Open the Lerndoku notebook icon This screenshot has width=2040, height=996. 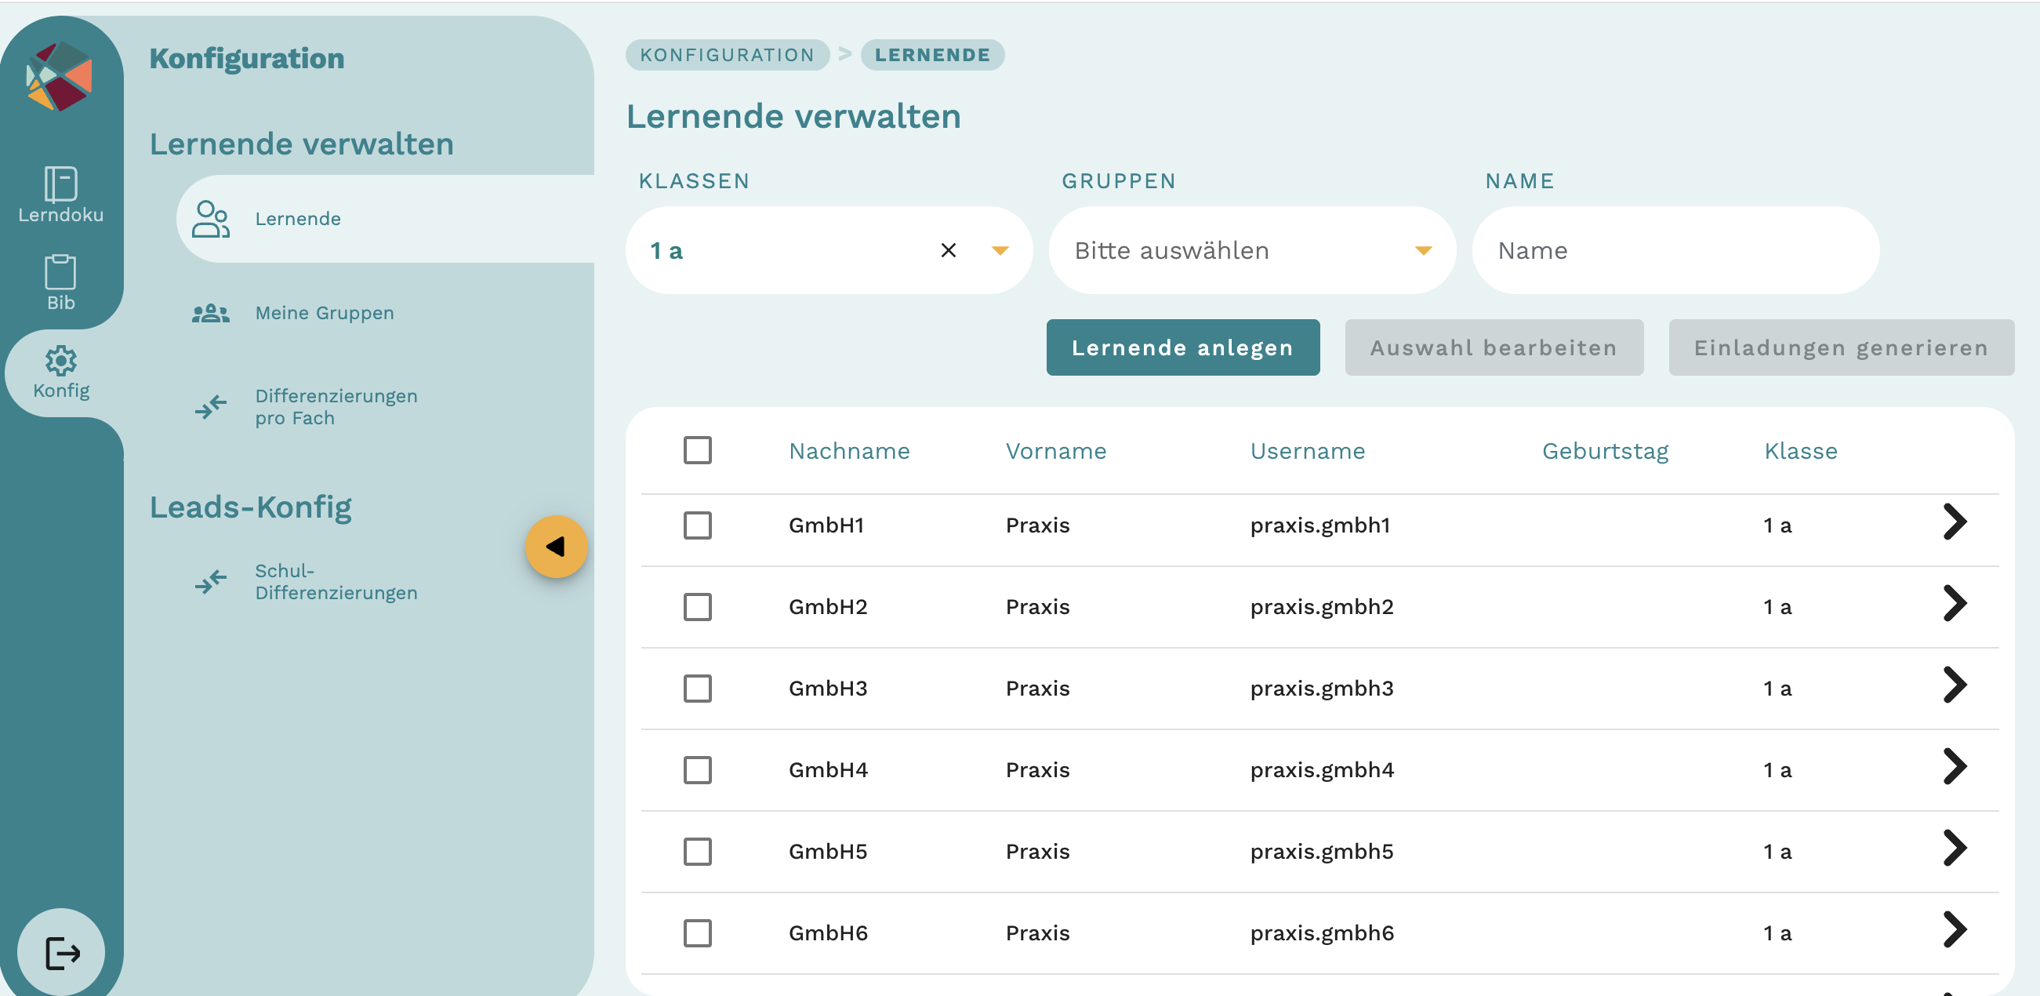tap(60, 184)
